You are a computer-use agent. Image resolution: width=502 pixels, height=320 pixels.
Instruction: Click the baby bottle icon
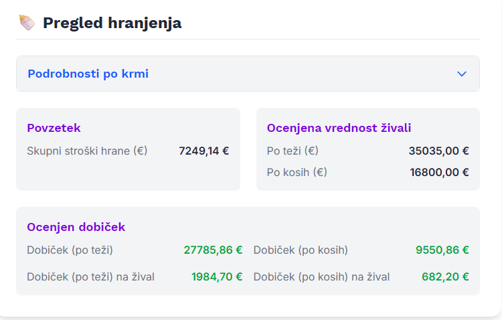26,23
